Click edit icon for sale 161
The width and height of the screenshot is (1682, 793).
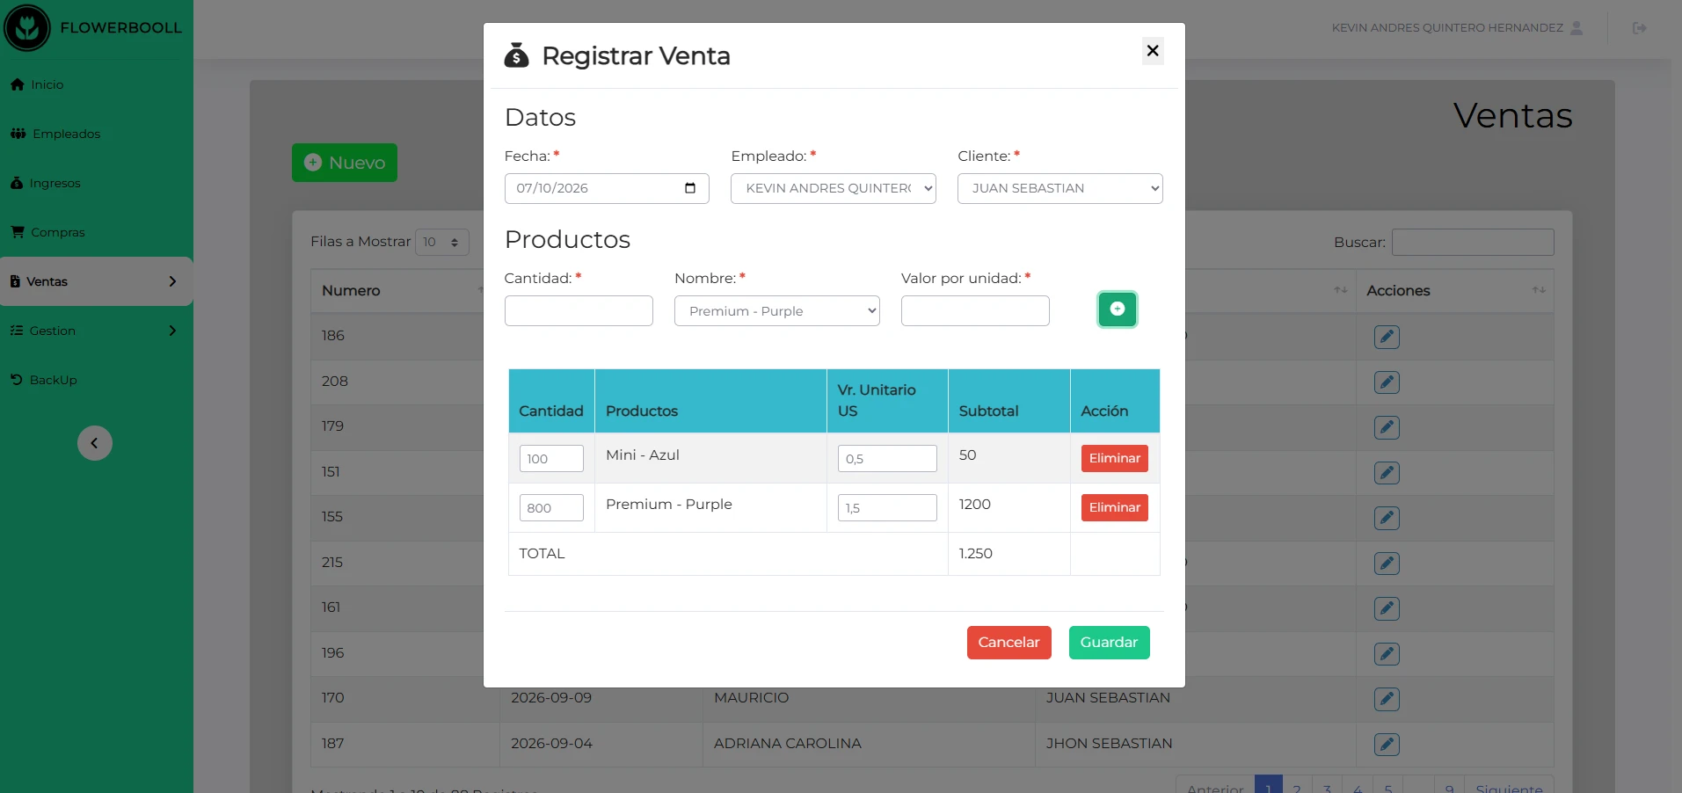[x=1387, y=608]
